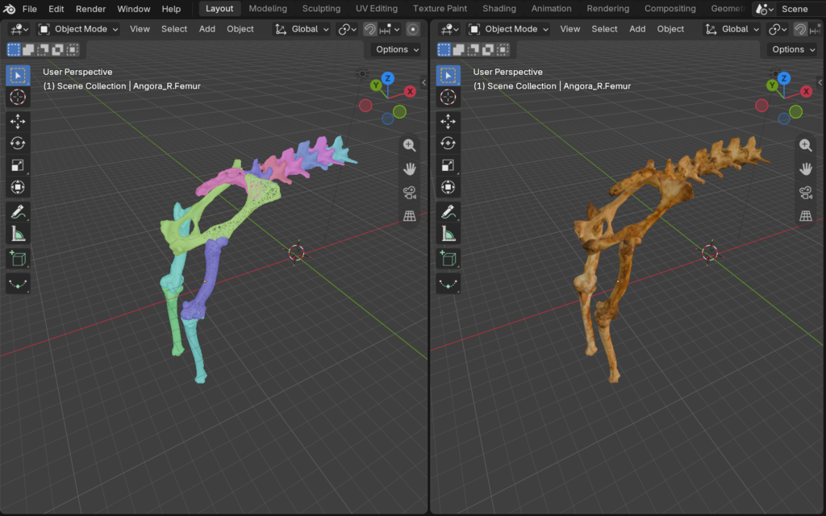826x516 pixels.
Task: Expand Options dropdown in left viewport
Action: coord(397,49)
